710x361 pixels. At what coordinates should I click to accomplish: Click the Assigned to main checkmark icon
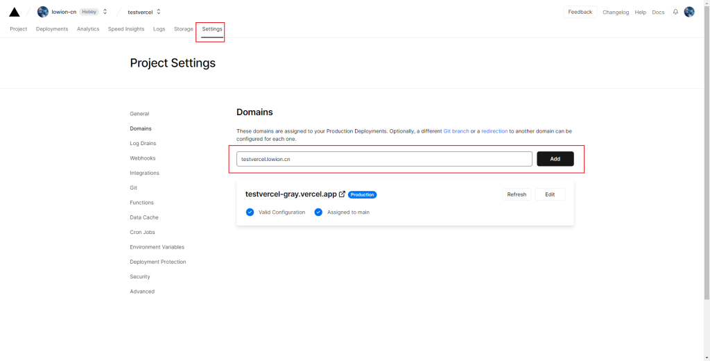[318, 212]
